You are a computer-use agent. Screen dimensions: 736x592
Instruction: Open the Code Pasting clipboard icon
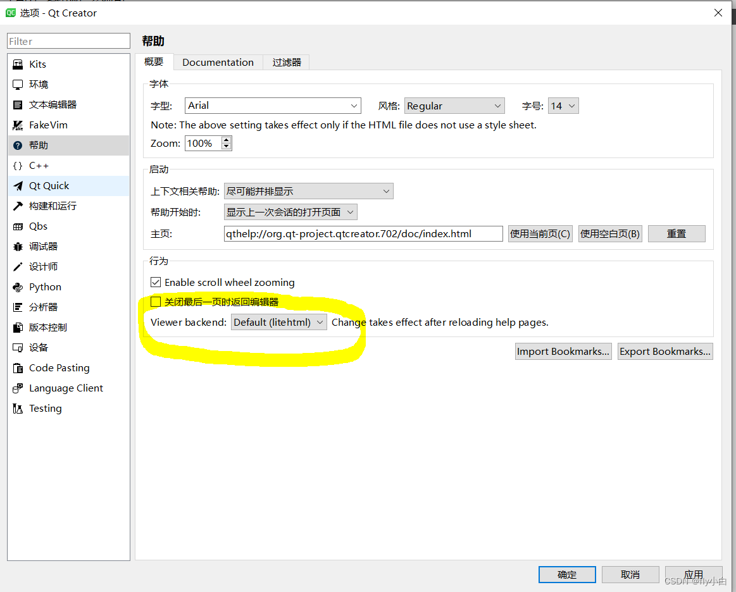click(18, 368)
